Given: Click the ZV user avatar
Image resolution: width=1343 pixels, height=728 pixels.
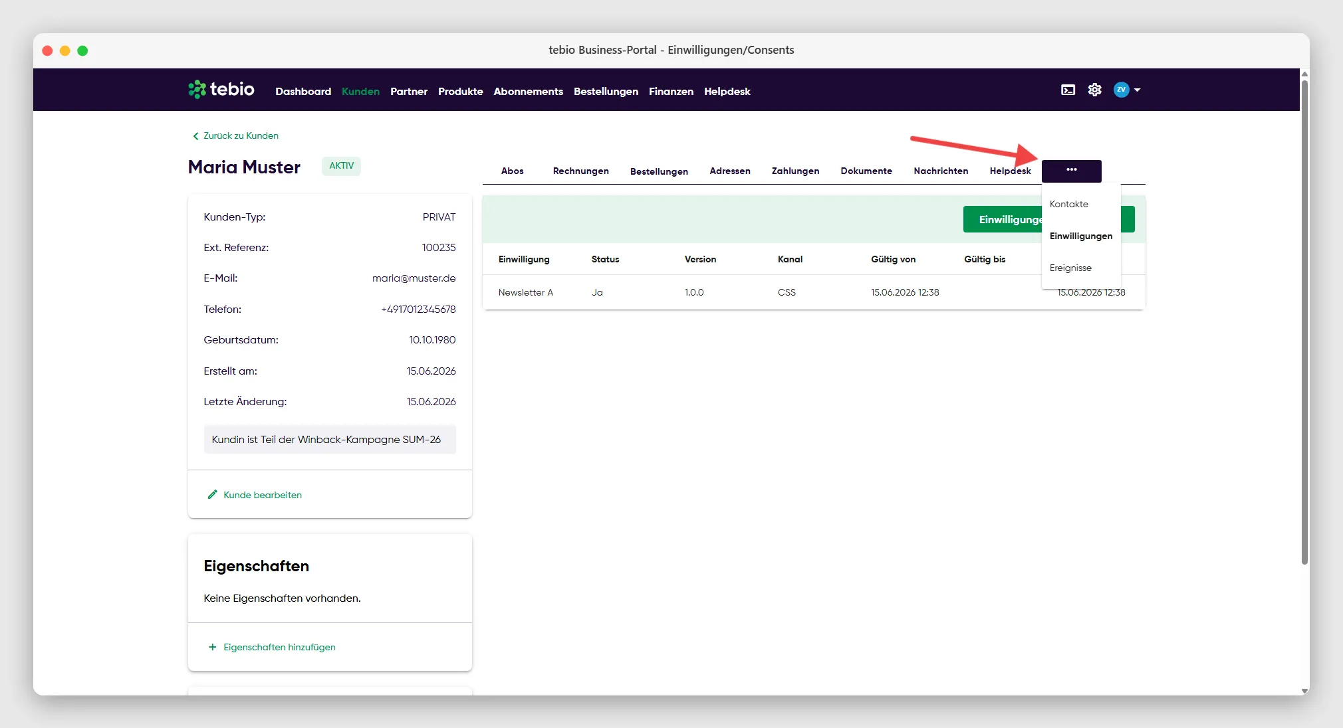Looking at the screenshot, I should tap(1121, 90).
